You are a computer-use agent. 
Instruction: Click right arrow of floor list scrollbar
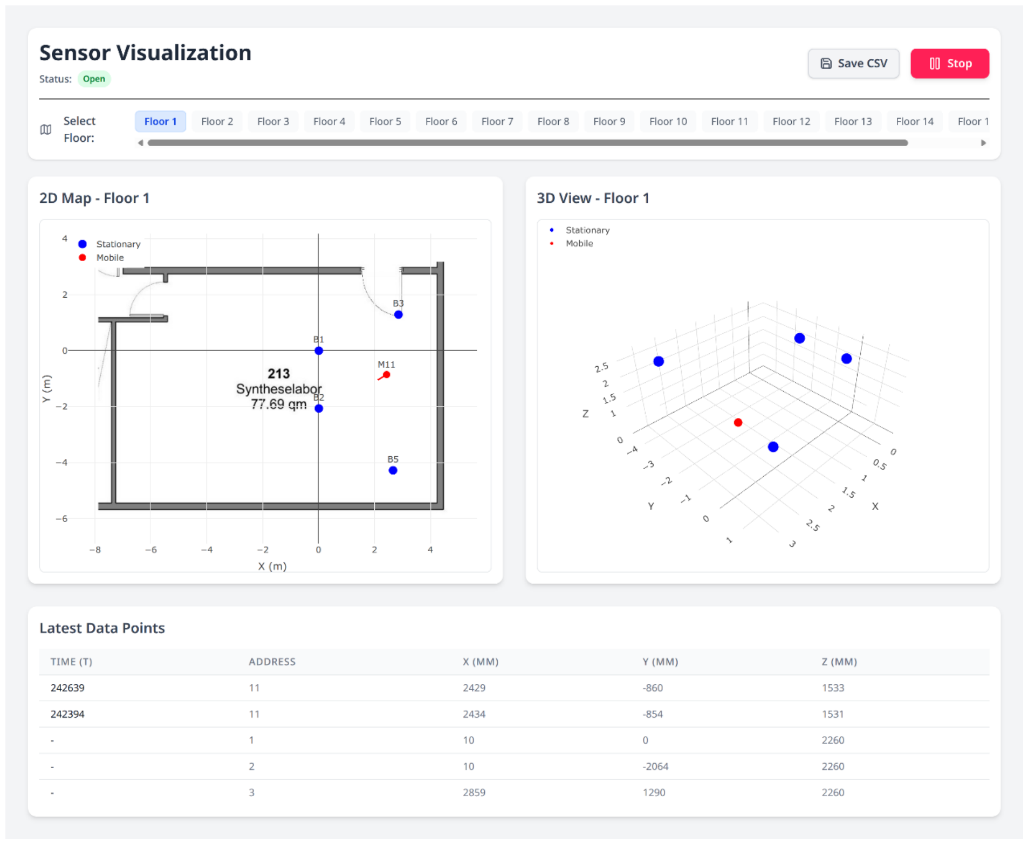tap(983, 143)
